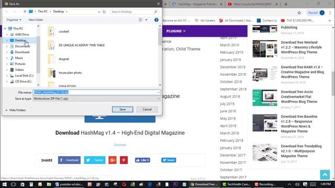This screenshot has width=335, height=188.
Task: Click the search magnifier icon in dialog
Action: point(155,11)
